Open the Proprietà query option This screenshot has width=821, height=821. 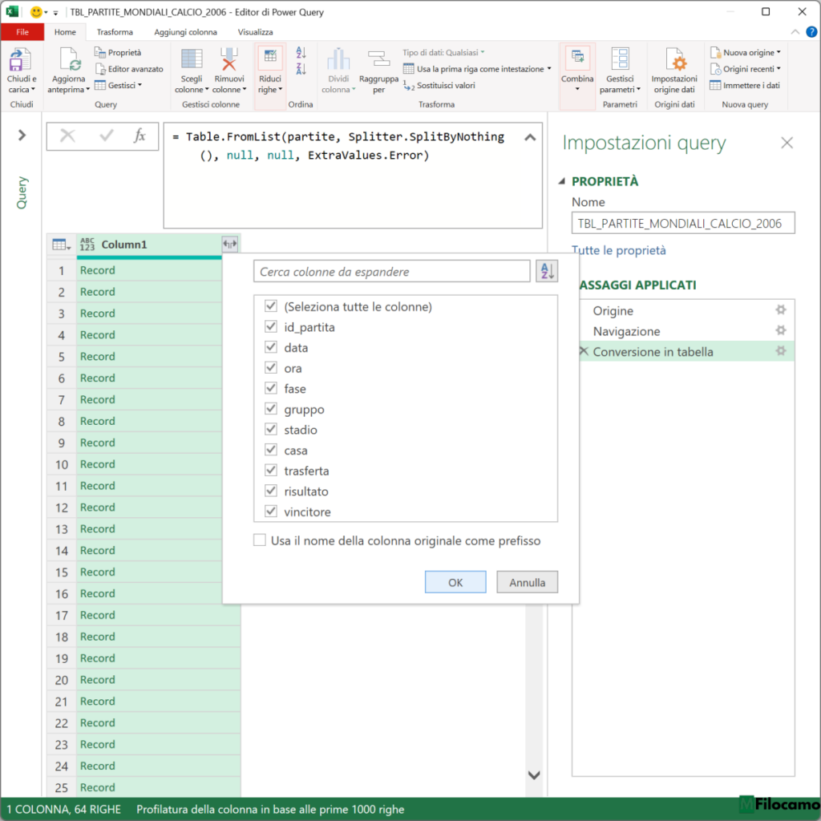point(118,52)
